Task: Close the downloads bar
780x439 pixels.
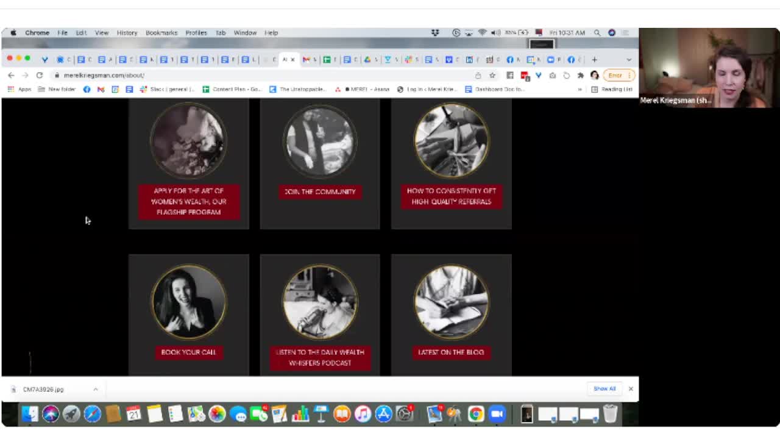Action: (x=631, y=388)
